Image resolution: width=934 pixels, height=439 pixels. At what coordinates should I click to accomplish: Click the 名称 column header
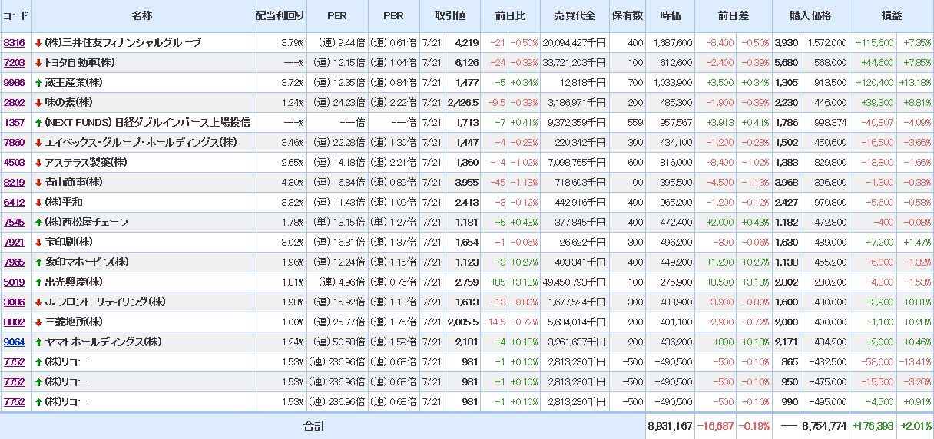[142, 16]
